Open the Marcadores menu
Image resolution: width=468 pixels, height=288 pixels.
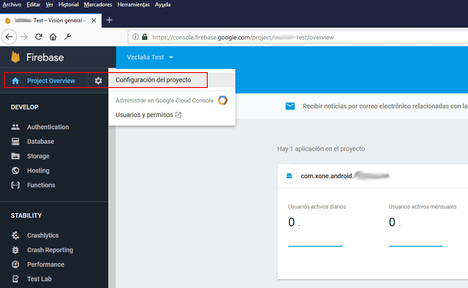(98, 5)
